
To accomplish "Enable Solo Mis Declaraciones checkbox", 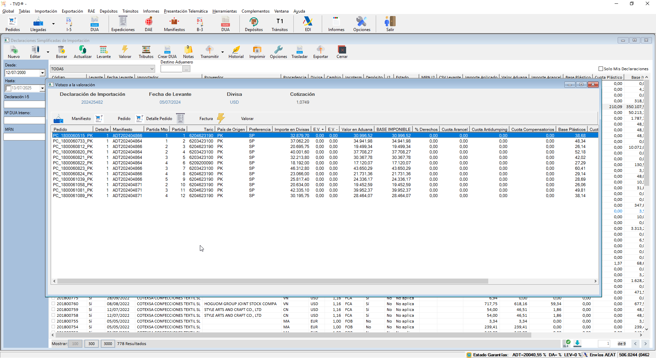I will (601, 69).
